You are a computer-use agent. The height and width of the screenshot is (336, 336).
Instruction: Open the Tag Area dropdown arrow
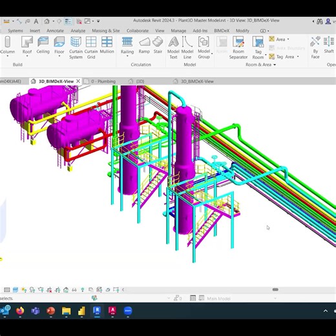coord(298,57)
